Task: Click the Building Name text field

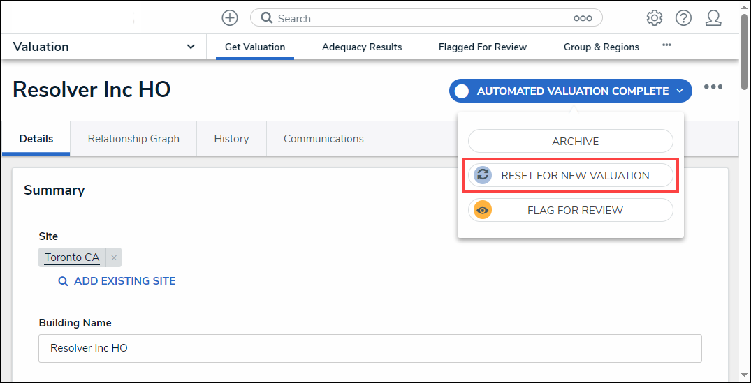Action: tap(370, 348)
